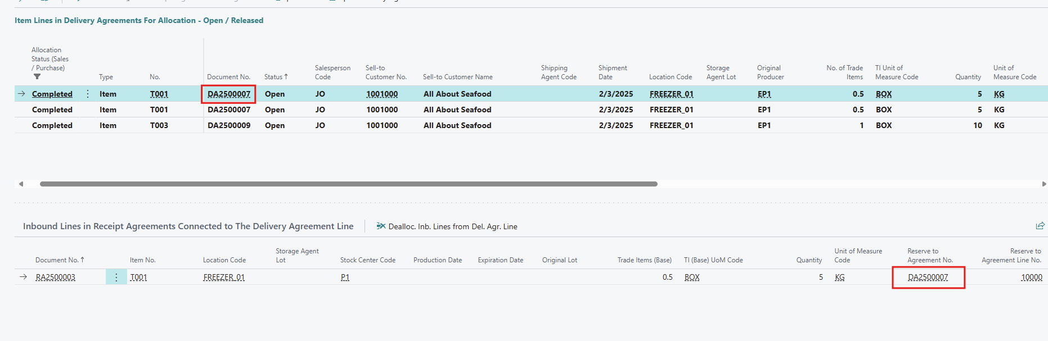Click the filter icon under Allocation Status header
Viewport: 1048px width, 341px height.
[37, 77]
